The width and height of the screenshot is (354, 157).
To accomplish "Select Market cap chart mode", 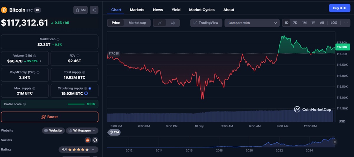I will [x=137, y=23].
